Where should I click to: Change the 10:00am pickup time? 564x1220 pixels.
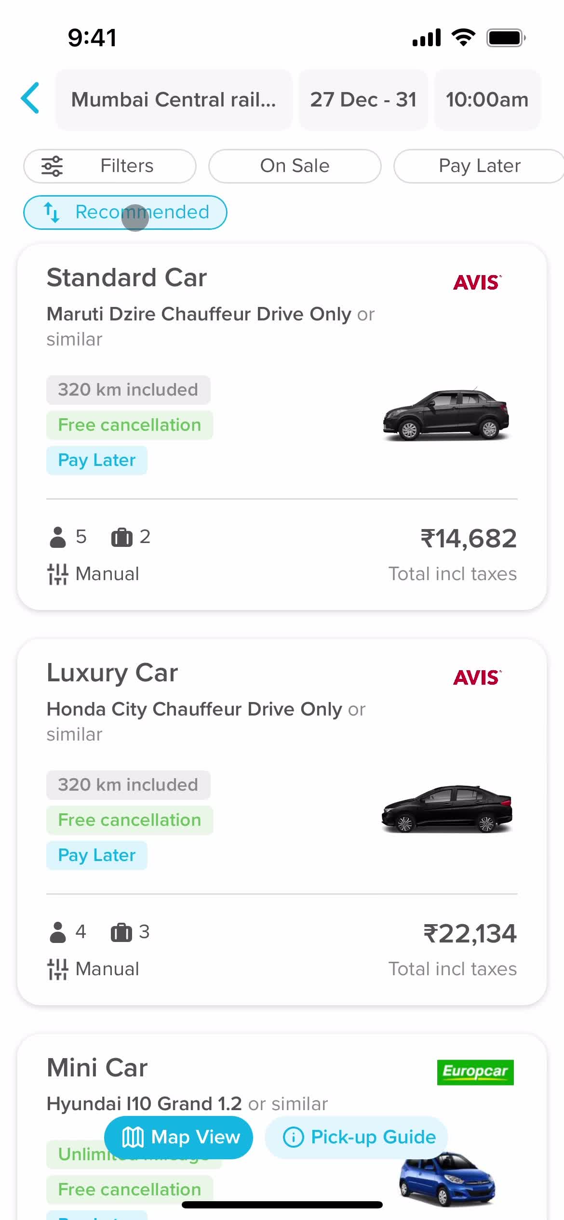pyautogui.click(x=487, y=100)
